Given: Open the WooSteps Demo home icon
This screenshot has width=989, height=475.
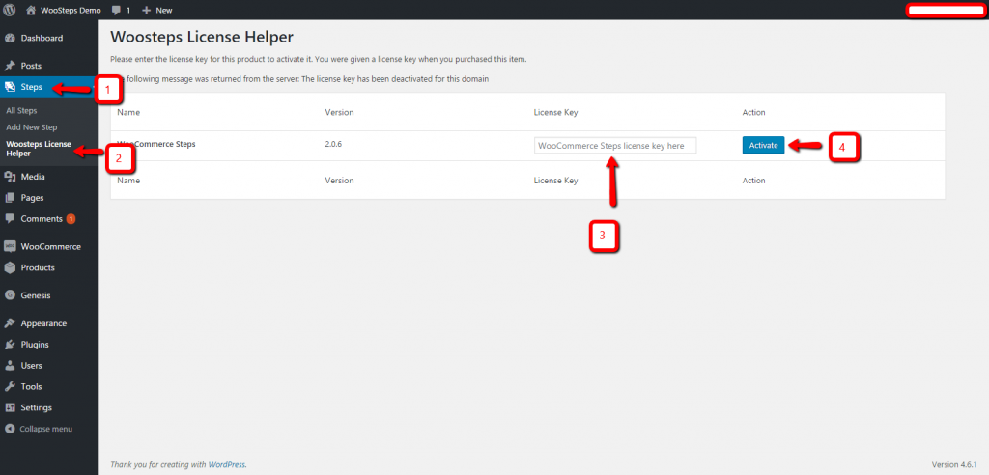Looking at the screenshot, I should [x=31, y=10].
